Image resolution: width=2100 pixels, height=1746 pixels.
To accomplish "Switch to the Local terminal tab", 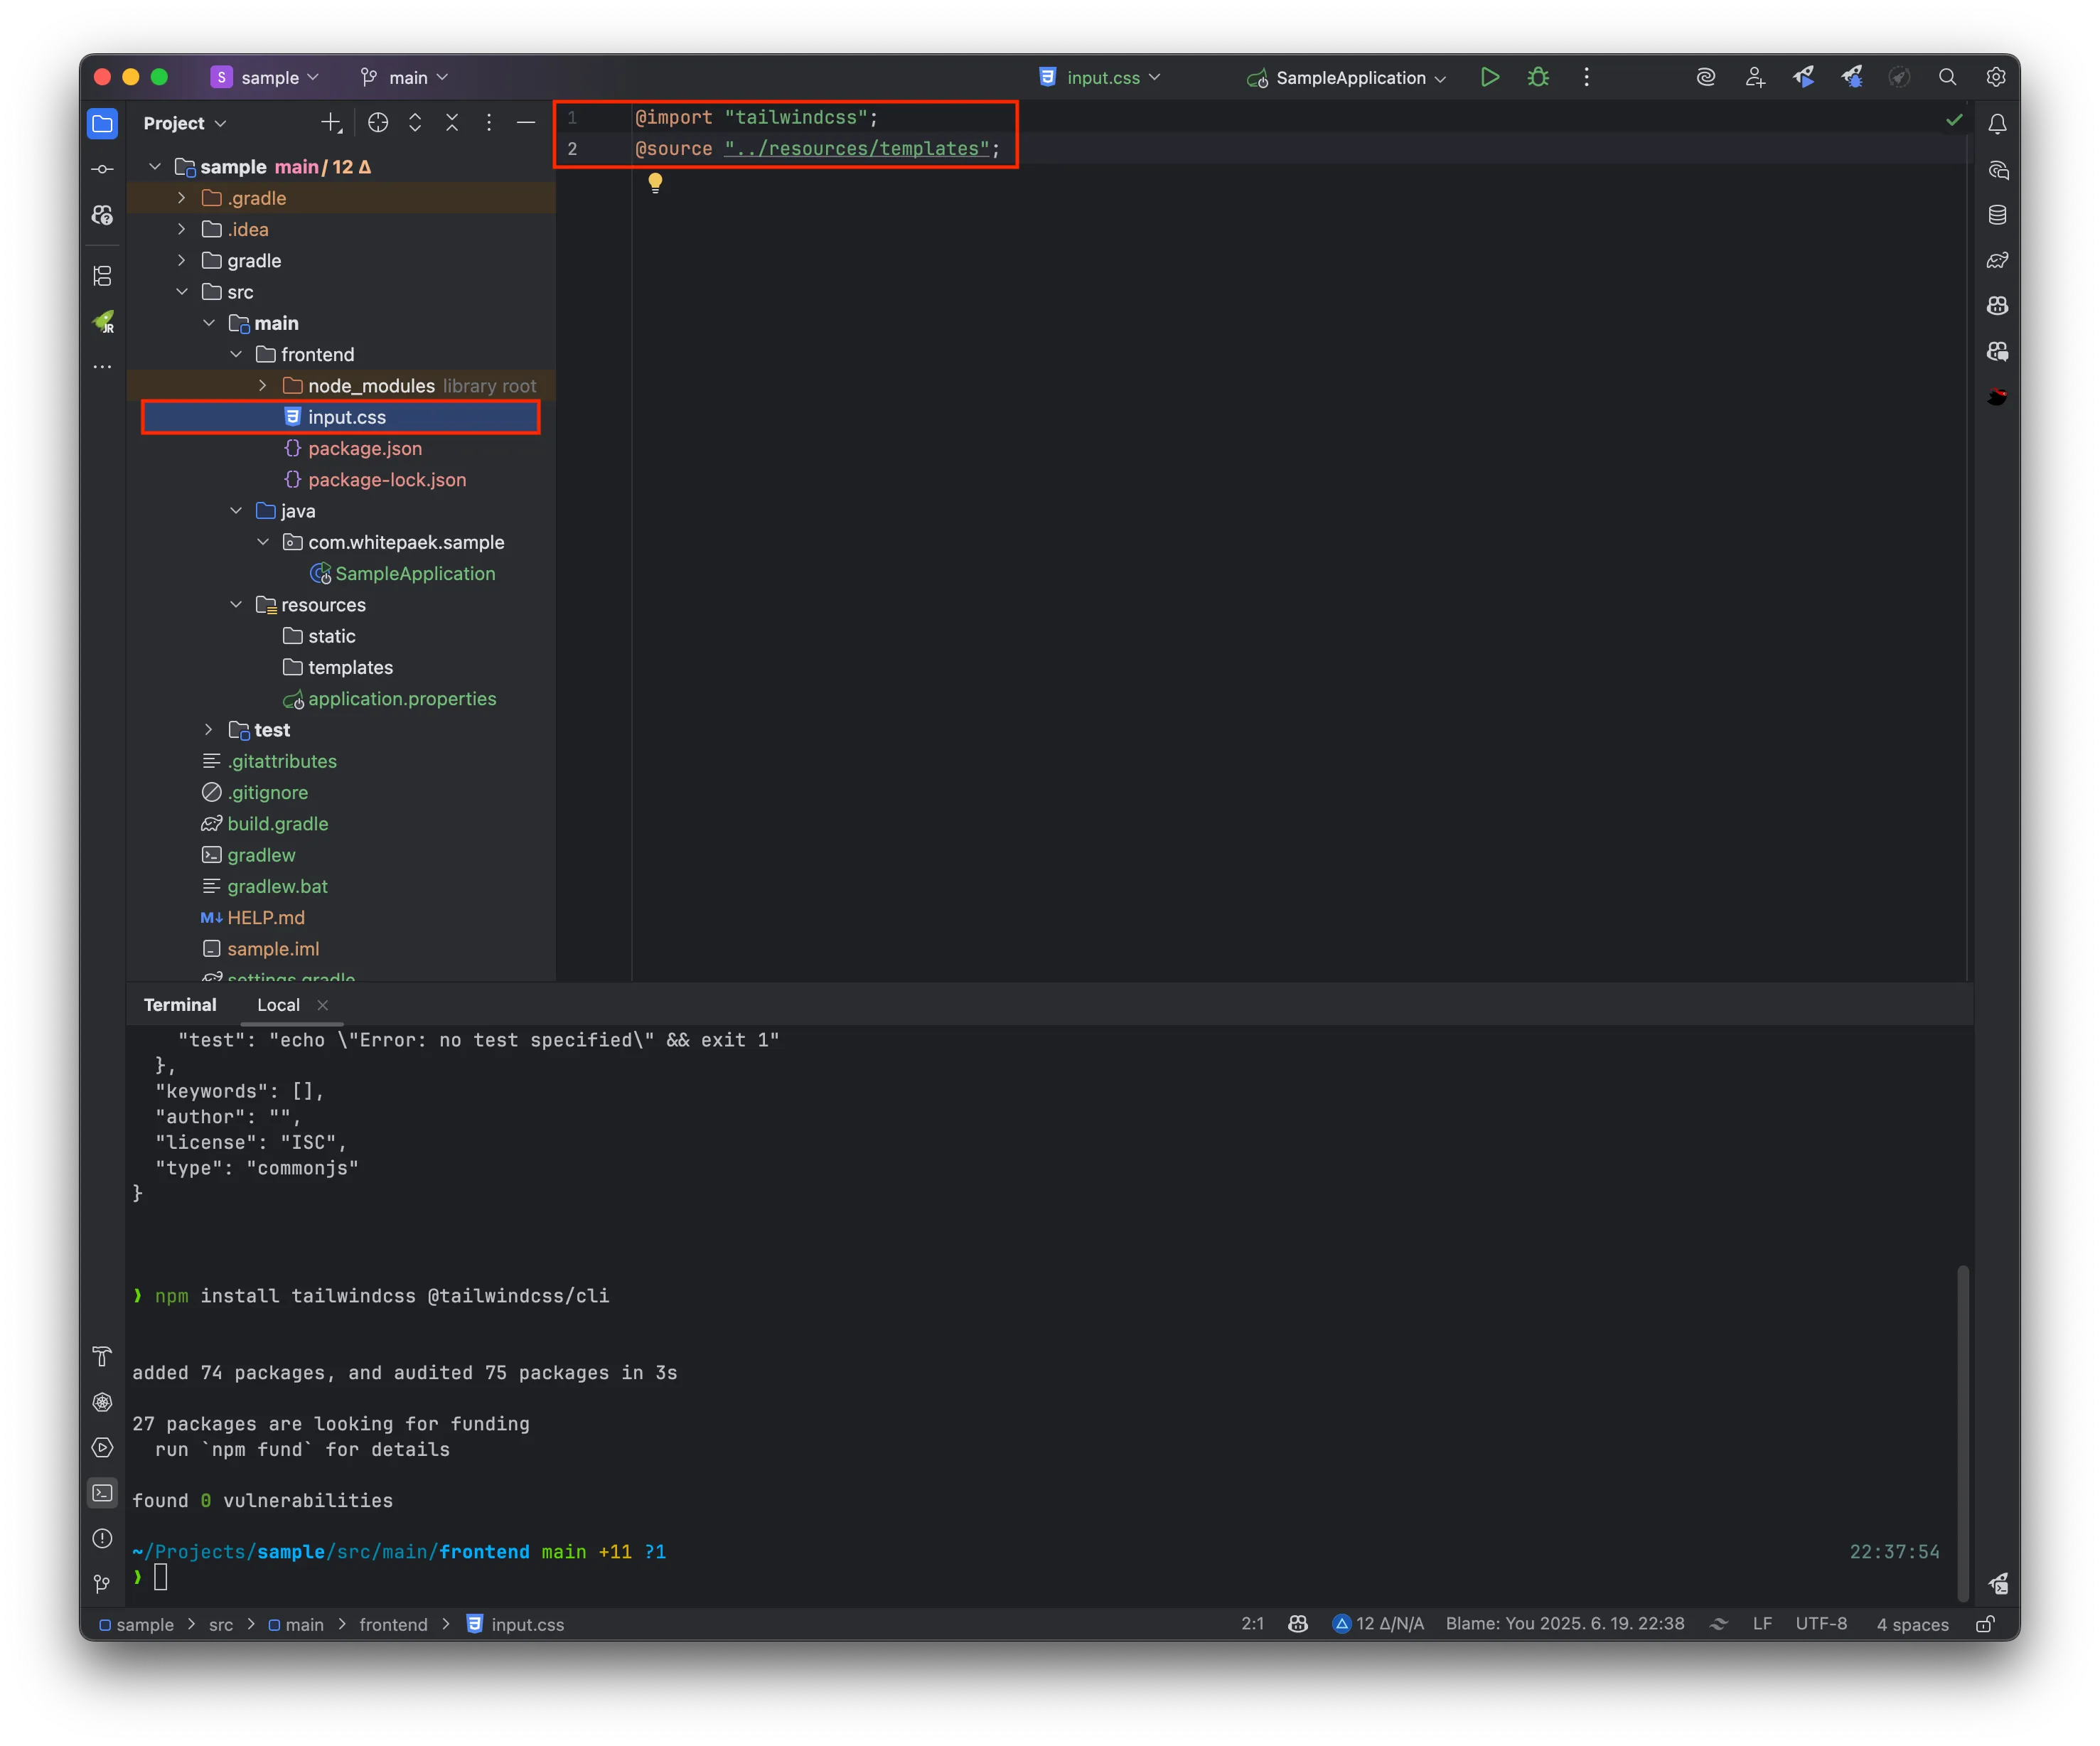I will click(x=278, y=1005).
